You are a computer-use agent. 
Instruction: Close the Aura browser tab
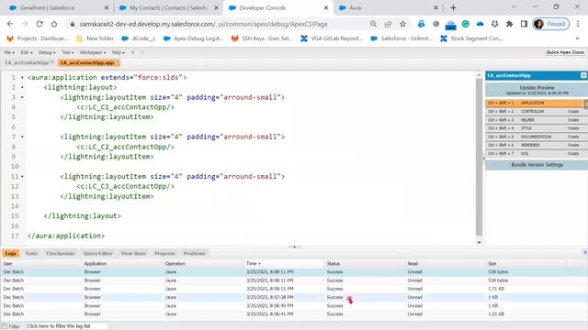(x=435, y=7)
